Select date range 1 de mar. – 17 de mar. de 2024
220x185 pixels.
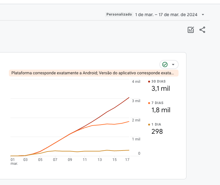(x=166, y=15)
